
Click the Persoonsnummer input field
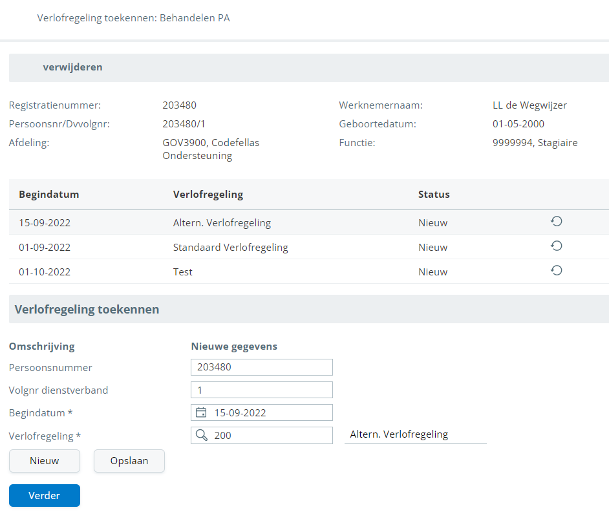tap(262, 367)
